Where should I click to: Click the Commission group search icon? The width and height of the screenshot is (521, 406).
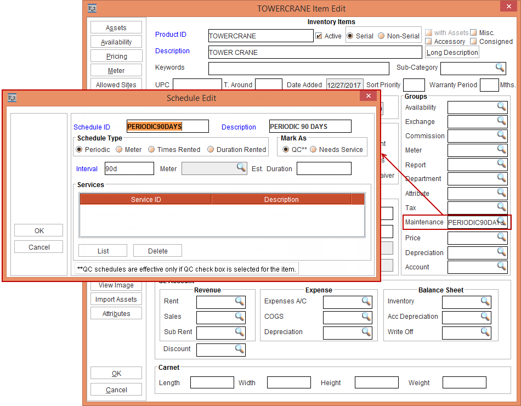click(501, 135)
